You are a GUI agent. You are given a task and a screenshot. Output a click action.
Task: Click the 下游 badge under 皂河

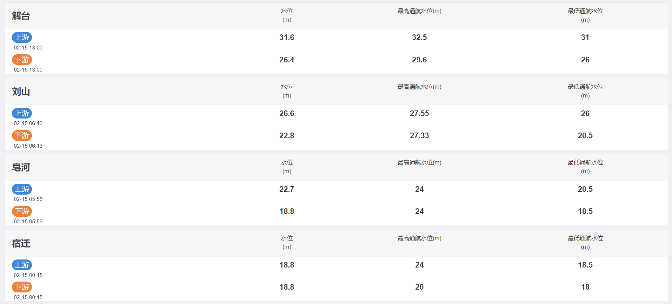click(22, 211)
